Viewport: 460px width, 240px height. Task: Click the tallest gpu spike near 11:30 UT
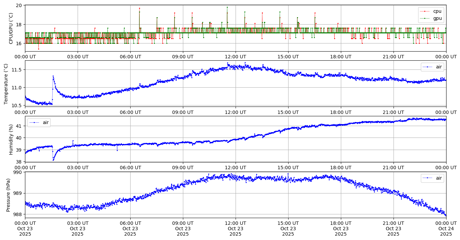[227, 7]
